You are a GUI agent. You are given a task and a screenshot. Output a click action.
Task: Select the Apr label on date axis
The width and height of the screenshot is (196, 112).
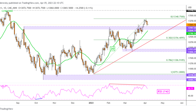pyautogui.click(x=144, y=103)
